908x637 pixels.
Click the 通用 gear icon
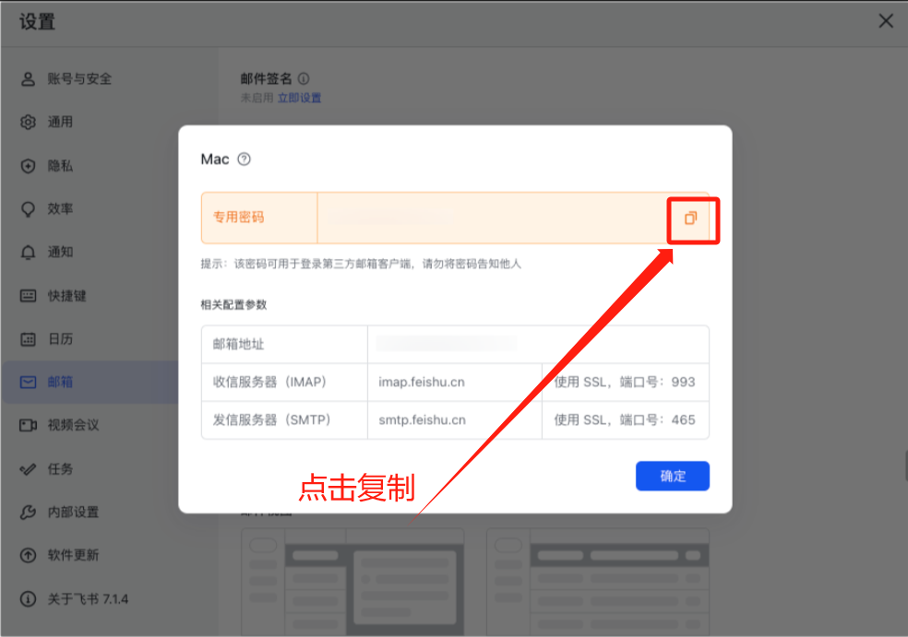(28, 122)
